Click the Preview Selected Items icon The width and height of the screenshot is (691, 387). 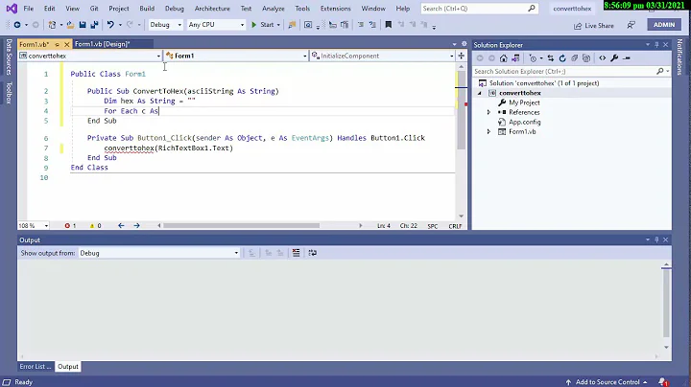tap(626, 58)
